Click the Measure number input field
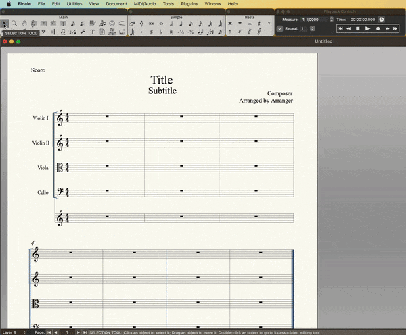 click(314, 19)
